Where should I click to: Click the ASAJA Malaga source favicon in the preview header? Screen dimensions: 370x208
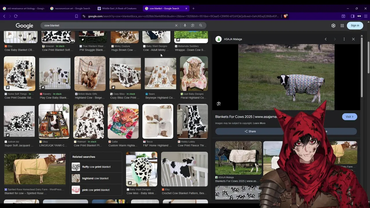point(219,39)
